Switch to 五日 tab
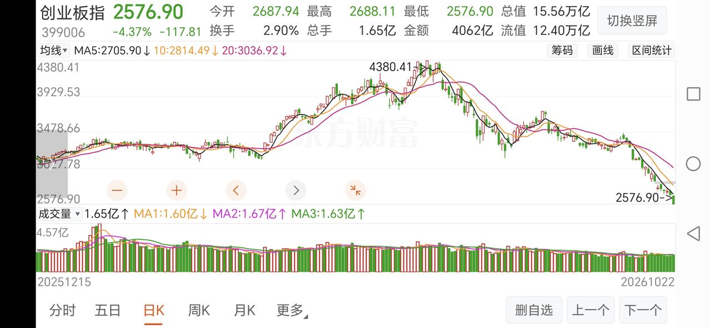The width and height of the screenshot is (711, 328). click(108, 310)
